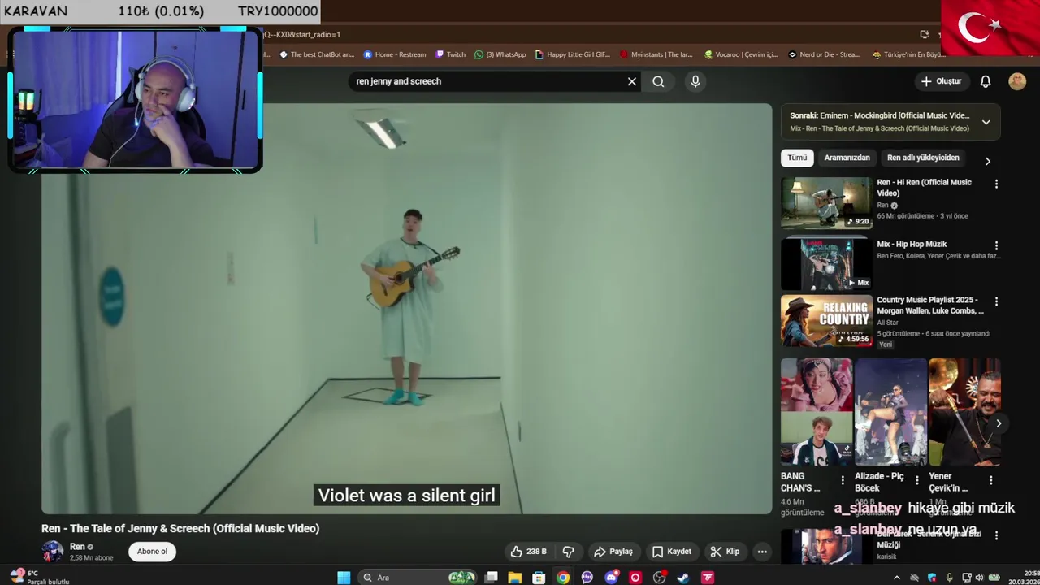Open the Twitch bookmark
Viewport: 1040px width, 585px height.
(451, 54)
